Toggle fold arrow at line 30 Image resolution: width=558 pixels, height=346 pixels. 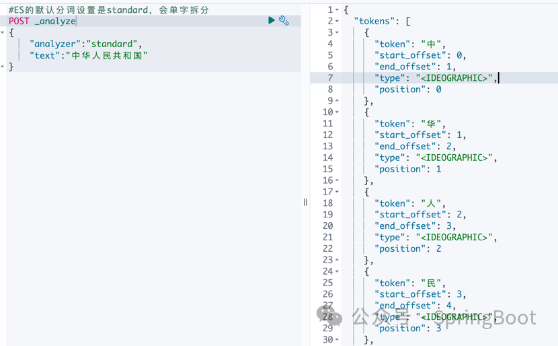(337, 339)
